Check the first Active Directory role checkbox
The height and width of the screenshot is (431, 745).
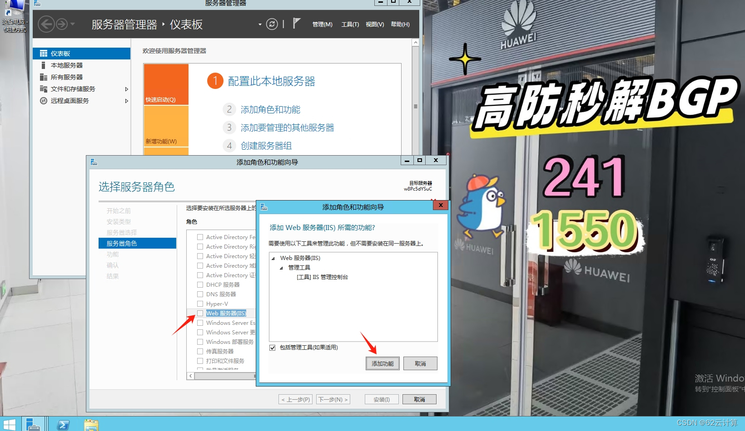pyautogui.click(x=200, y=237)
